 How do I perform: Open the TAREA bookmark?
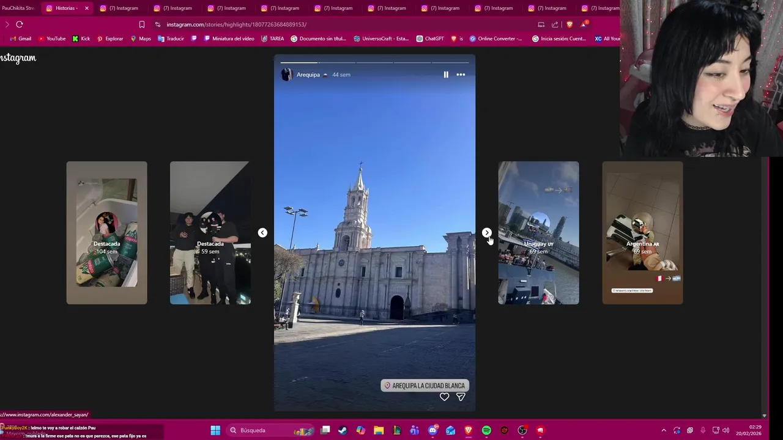coord(272,38)
